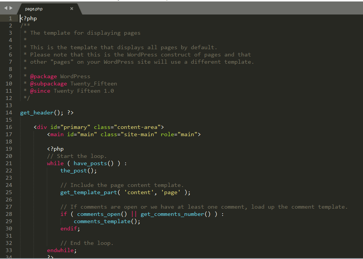363x259 pixels.
Task: Click the 'content' string literal
Action: tap(139, 192)
